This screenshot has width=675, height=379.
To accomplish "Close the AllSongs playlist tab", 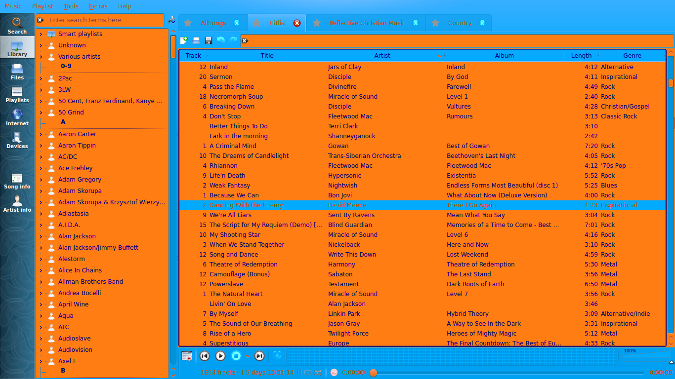I will [x=237, y=23].
